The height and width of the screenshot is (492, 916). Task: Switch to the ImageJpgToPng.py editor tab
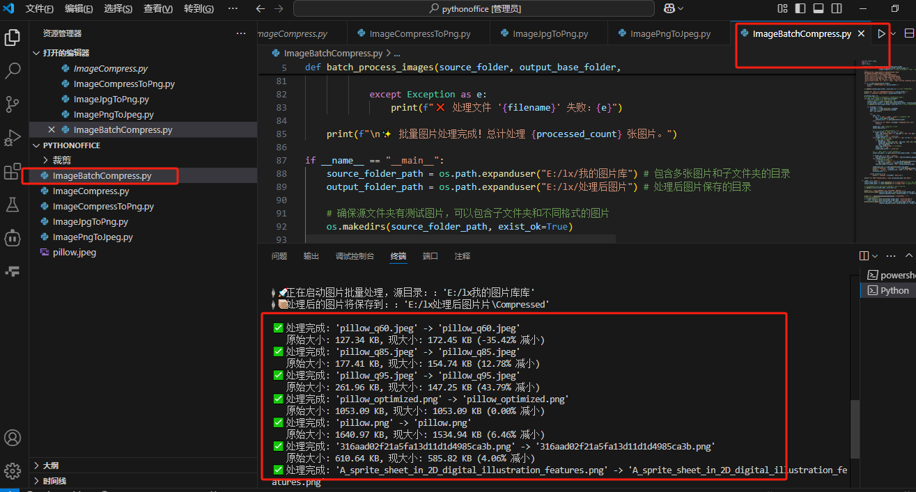pyautogui.click(x=549, y=33)
